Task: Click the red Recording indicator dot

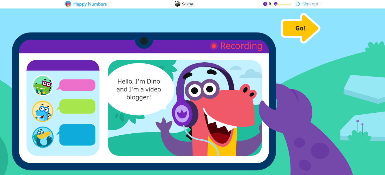Action: point(214,46)
